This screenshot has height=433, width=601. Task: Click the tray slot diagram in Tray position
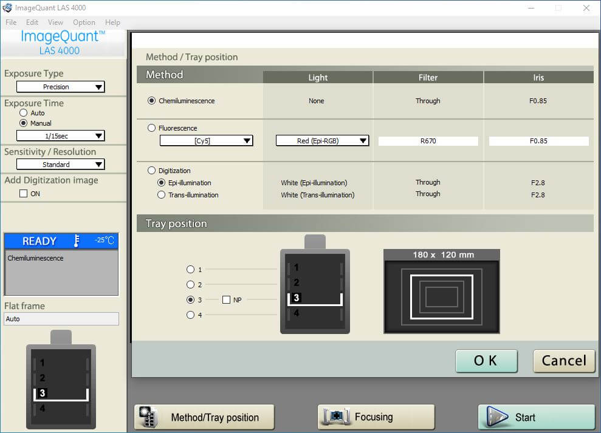tap(315, 290)
